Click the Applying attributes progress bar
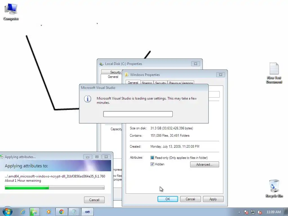Screen dimensions: 288x216 [x=55, y=187]
